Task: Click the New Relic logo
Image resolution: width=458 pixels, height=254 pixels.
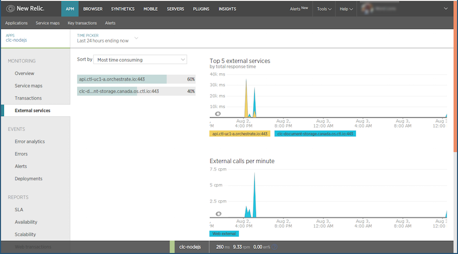Action: click(25, 9)
